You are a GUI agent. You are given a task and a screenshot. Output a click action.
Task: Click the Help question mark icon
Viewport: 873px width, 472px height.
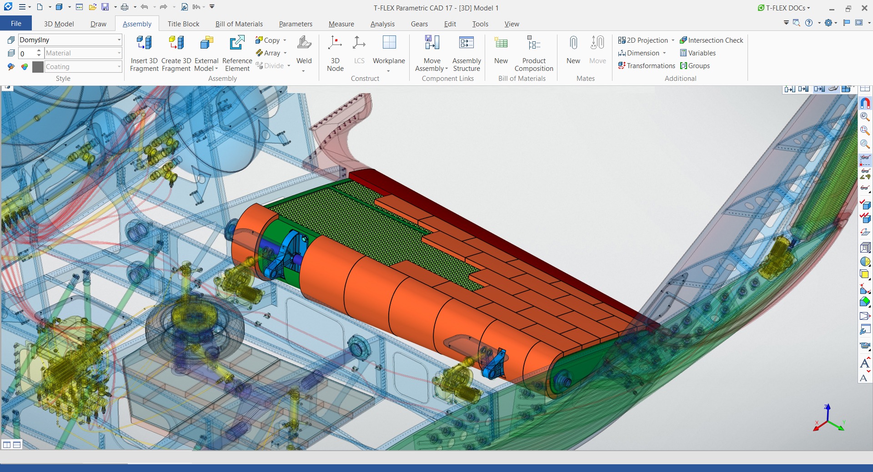[x=809, y=23]
